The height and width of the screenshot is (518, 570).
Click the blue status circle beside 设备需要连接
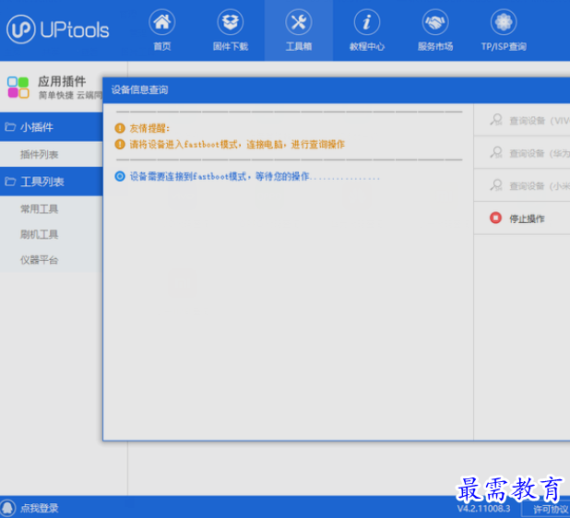click(x=120, y=177)
